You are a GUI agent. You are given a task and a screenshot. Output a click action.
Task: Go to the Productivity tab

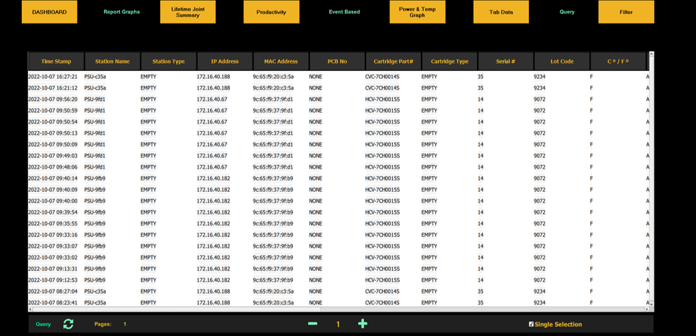pos(271,12)
